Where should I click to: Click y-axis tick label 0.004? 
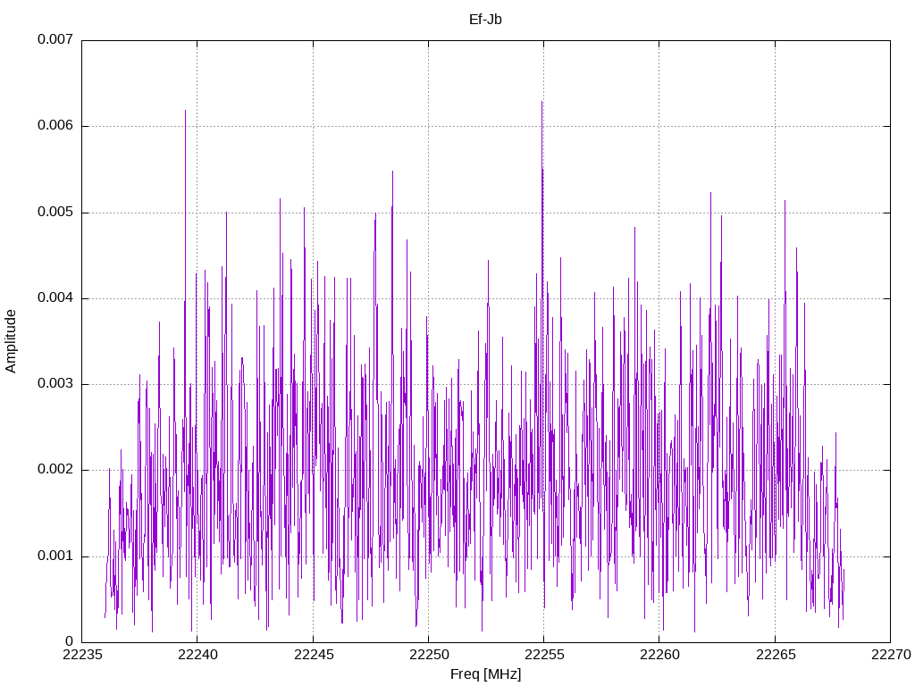coord(55,298)
